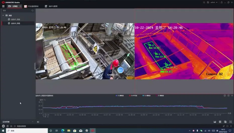Open Microsoft Edge from the Windows taskbar
The height and width of the screenshot is (133, 234).
63,131
